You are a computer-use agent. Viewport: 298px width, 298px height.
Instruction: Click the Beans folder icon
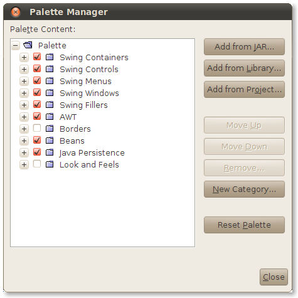pos(50,141)
